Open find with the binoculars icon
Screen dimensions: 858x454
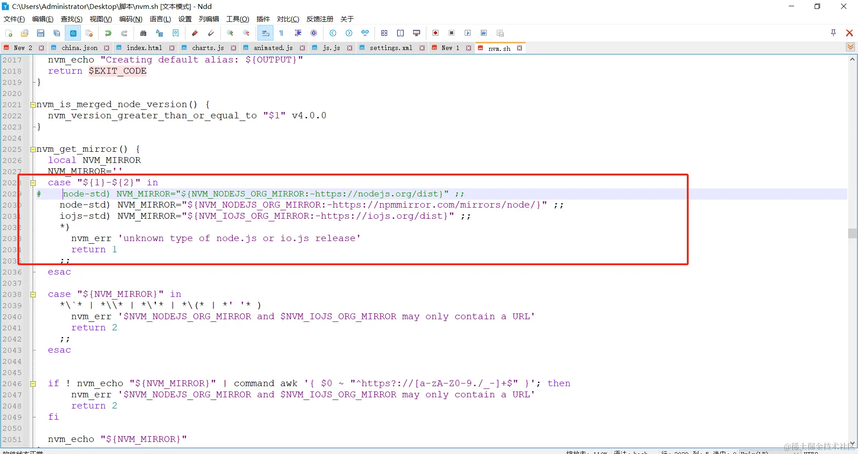(143, 33)
